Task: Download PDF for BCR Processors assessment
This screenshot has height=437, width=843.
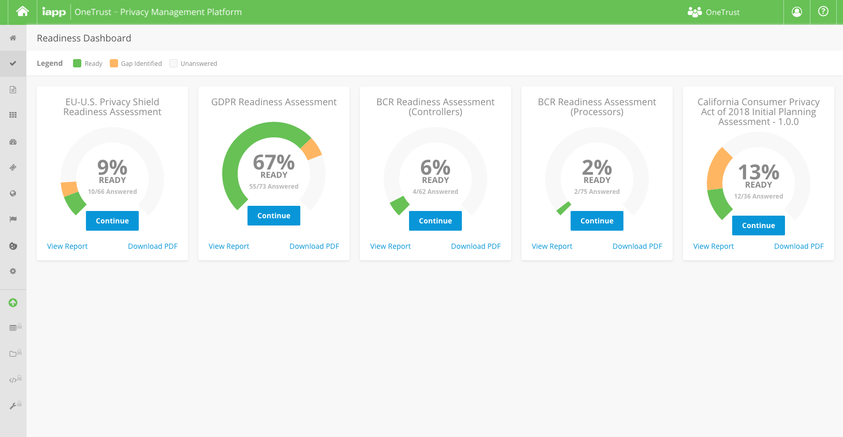Action: (x=637, y=246)
